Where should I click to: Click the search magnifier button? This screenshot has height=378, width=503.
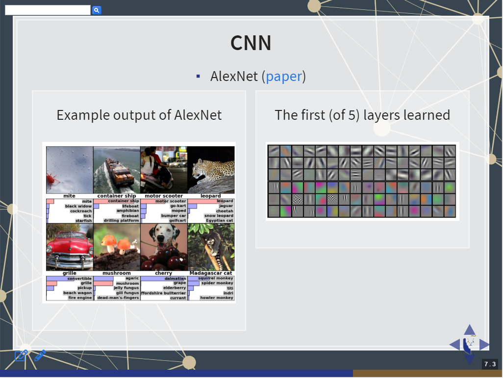(97, 10)
